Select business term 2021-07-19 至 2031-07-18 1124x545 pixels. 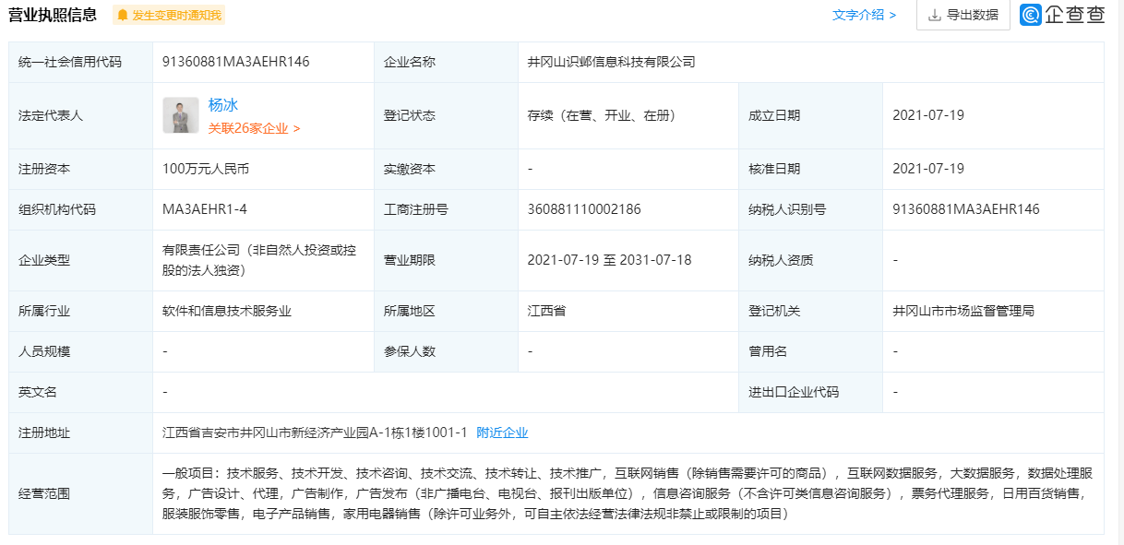coord(609,259)
